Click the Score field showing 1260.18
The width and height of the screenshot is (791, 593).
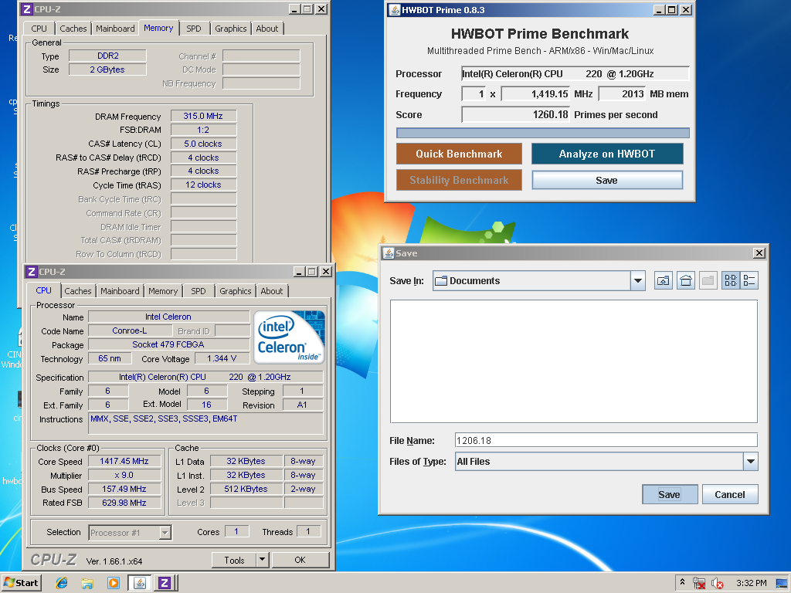coord(515,114)
